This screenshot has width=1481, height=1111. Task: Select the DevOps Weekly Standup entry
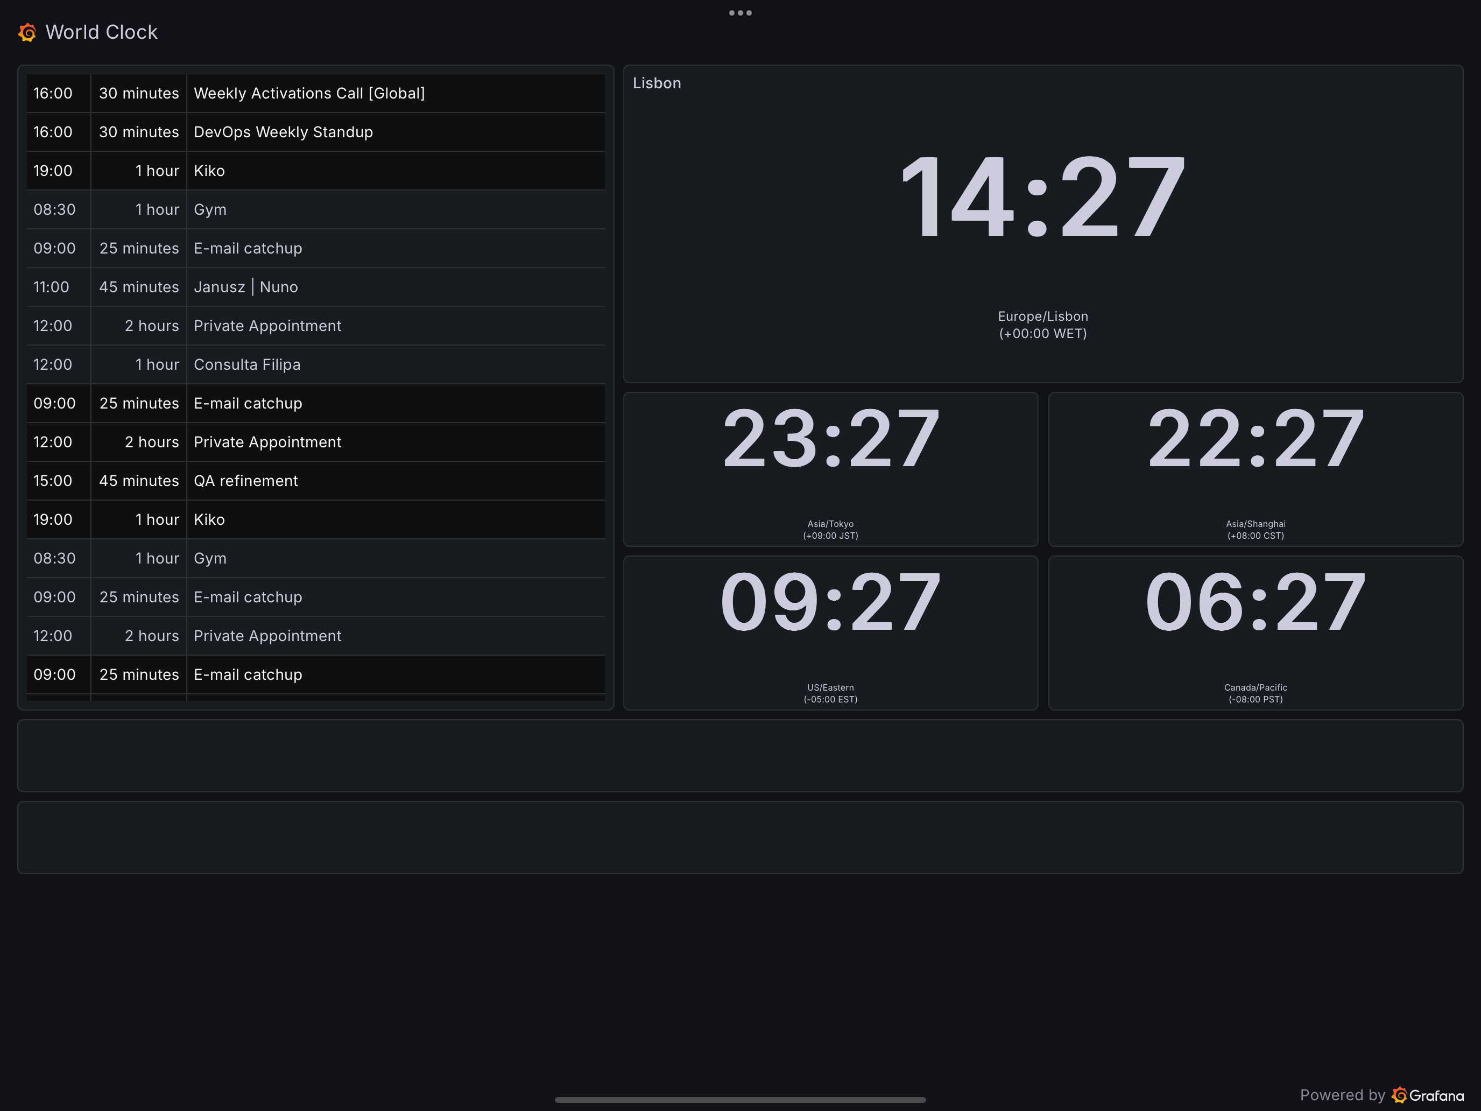[283, 132]
